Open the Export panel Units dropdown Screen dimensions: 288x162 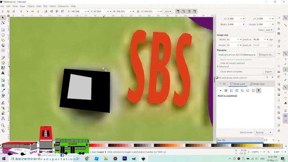pyautogui.click(x=269, y=30)
